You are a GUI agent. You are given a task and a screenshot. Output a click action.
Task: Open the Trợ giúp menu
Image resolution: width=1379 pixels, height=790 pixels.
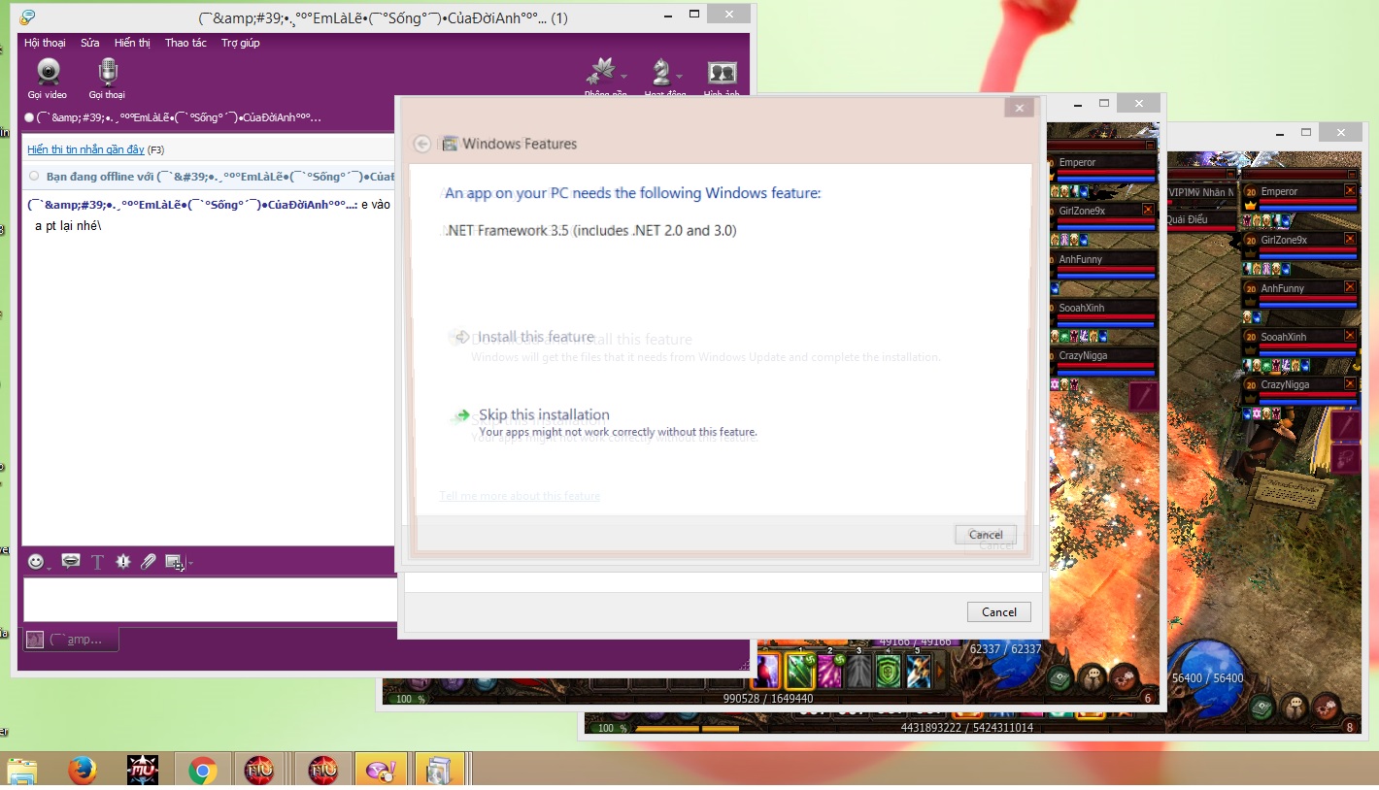240,43
